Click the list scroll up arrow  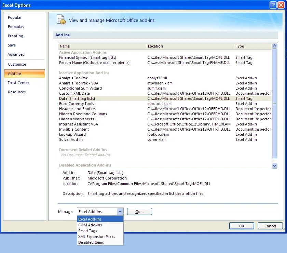pyautogui.click(x=274, y=45)
